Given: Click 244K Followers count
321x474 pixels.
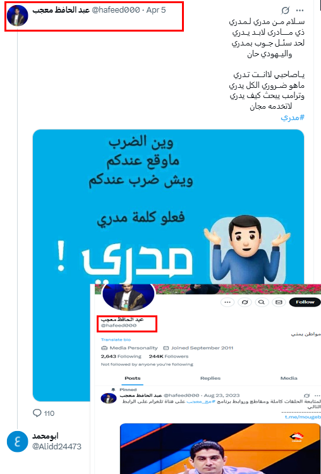Looking at the screenshot, I should click(168, 356).
